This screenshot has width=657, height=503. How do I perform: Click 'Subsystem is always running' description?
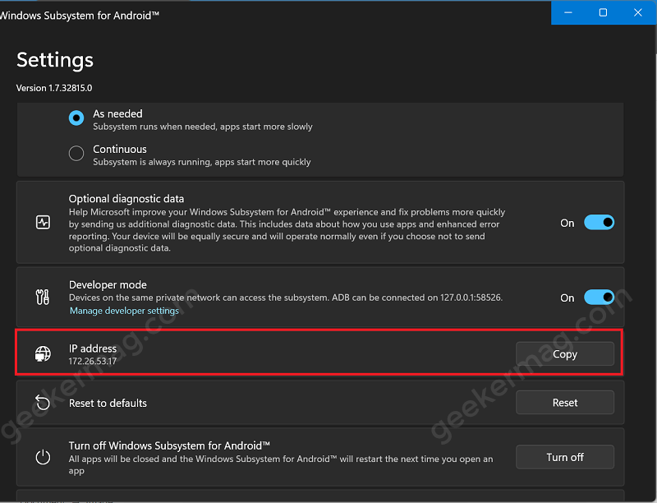pos(202,162)
